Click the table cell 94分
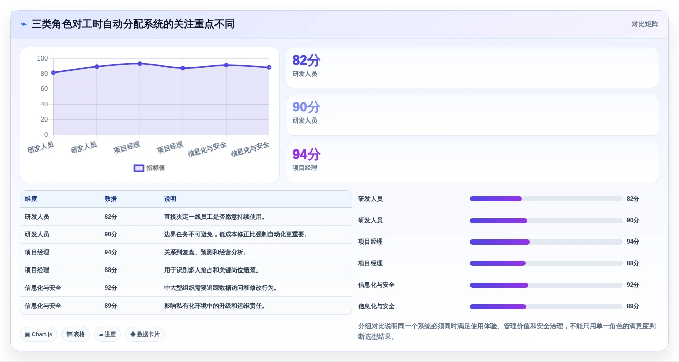The width and height of the screenshot is (679, 362). click(x=111, y=252)
